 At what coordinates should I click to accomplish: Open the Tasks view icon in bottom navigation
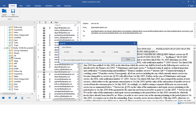coord(22,98)
